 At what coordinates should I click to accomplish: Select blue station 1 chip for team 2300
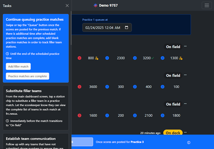point(107,58)
